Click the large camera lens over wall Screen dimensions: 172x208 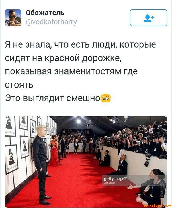point(147,160)
